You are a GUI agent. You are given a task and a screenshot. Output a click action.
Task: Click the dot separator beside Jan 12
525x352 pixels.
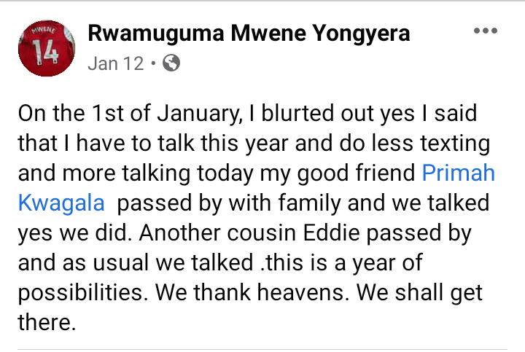pos(154,63)
